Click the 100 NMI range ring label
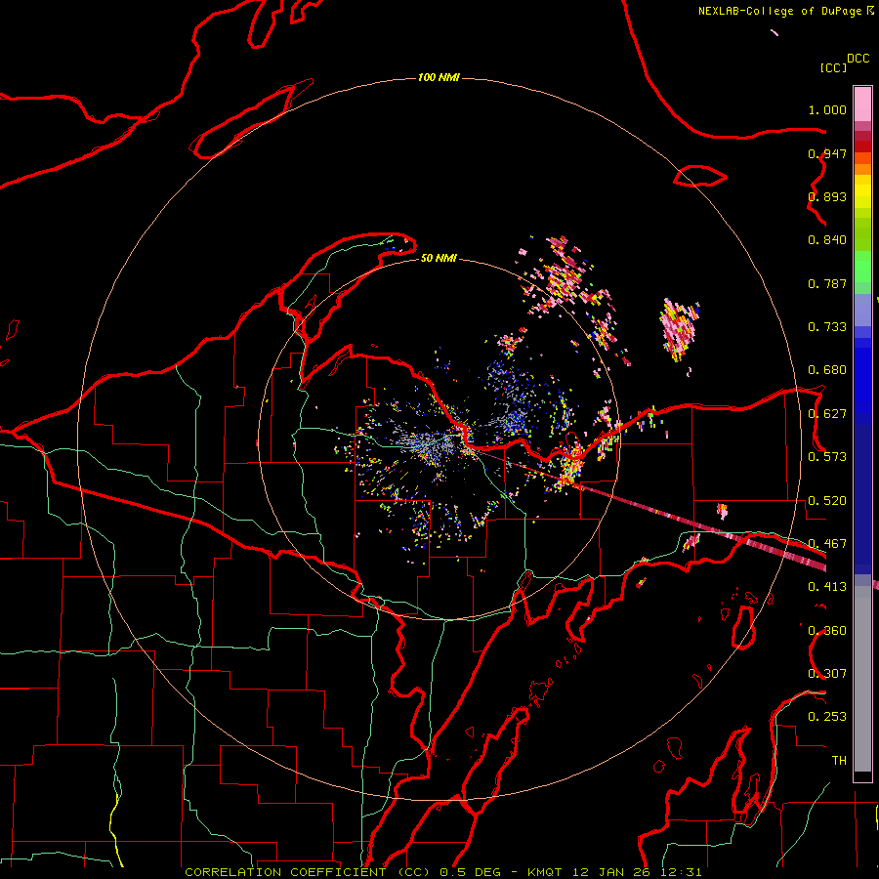 [439, 77]
